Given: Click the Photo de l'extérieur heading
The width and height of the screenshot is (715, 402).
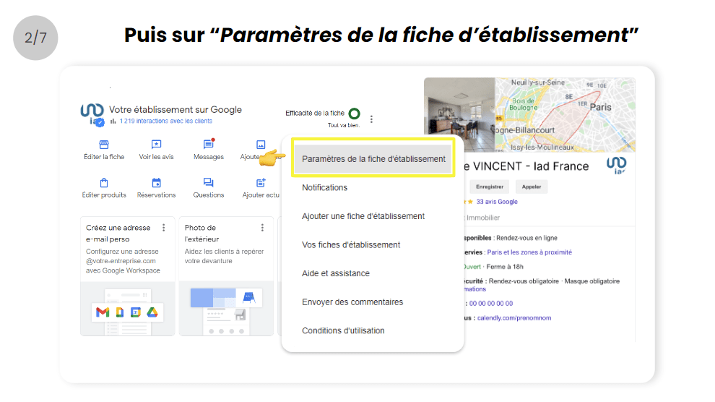Looking at the screenshot, I should (x=201, y=233).
